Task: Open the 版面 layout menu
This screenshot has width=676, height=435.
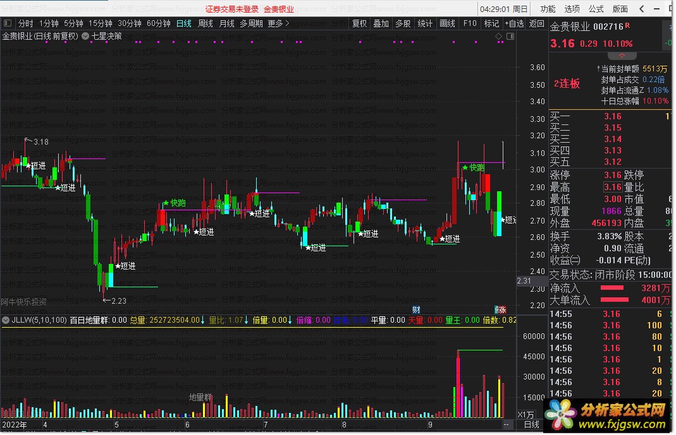Action: point(620,9)
